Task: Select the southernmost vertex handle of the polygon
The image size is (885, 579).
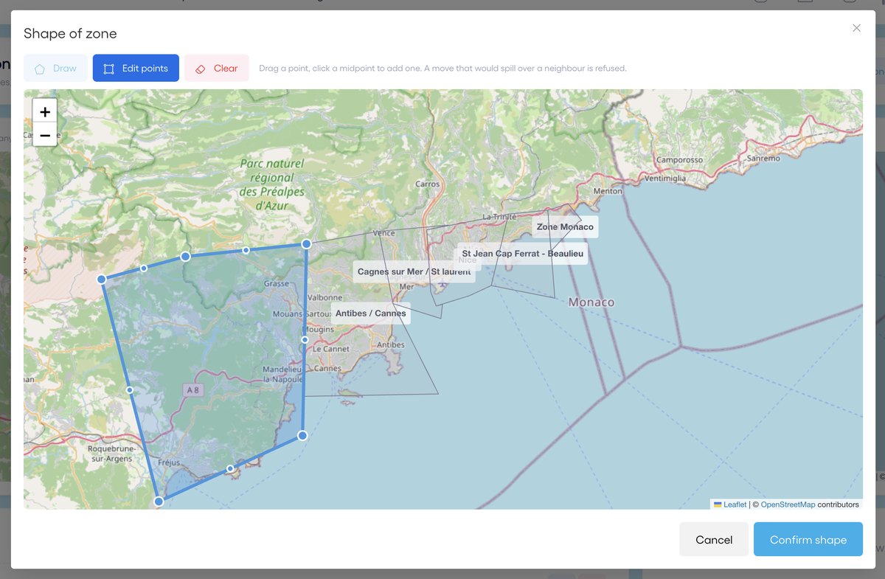Action: pos(159,502)
